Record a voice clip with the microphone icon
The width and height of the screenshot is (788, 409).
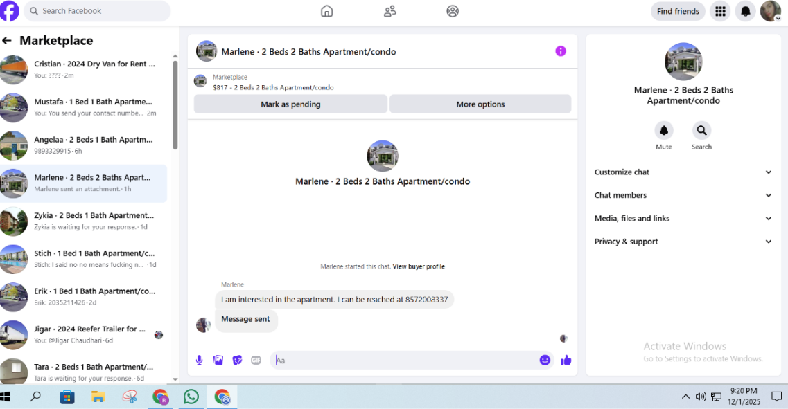point(199,361)
